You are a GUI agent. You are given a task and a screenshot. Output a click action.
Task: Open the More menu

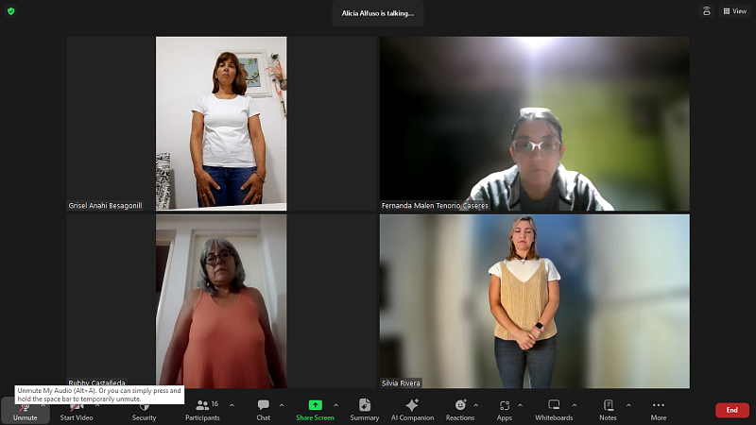658,409
